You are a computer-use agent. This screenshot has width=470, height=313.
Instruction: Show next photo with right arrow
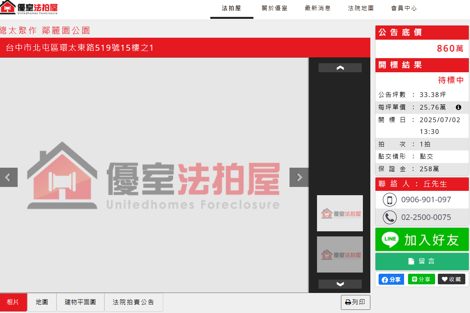coord(299,178)
